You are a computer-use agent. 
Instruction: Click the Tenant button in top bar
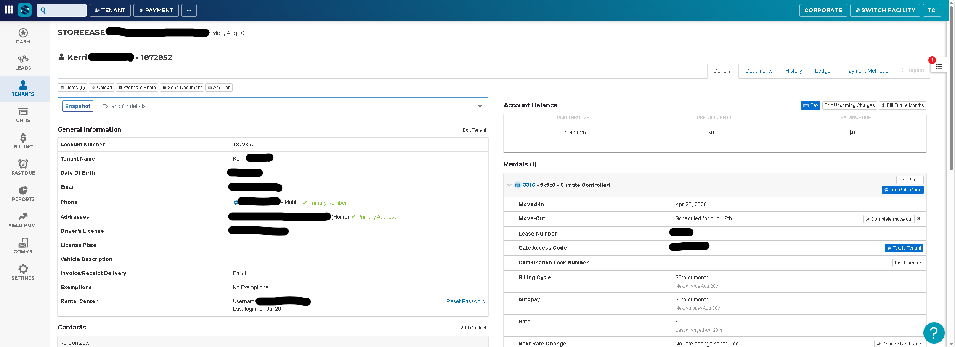pyautogui.click(x=110, y=10)
